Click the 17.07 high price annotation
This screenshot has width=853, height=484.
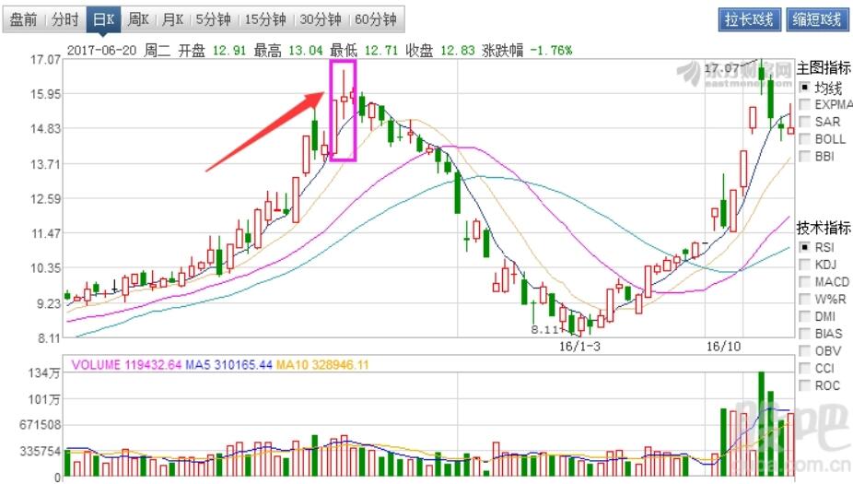pyautogui.click(x=721, y=68)
